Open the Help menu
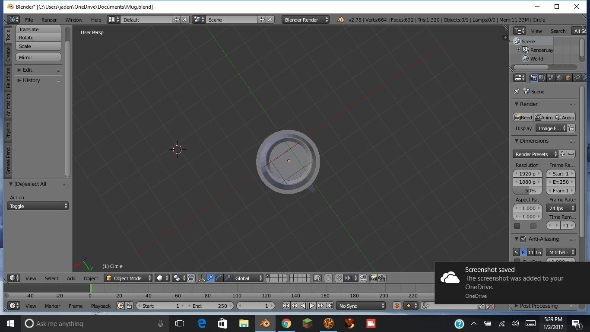The image size is (590, 332). [96, 19]
